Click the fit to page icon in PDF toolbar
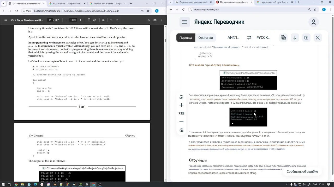 89,20
